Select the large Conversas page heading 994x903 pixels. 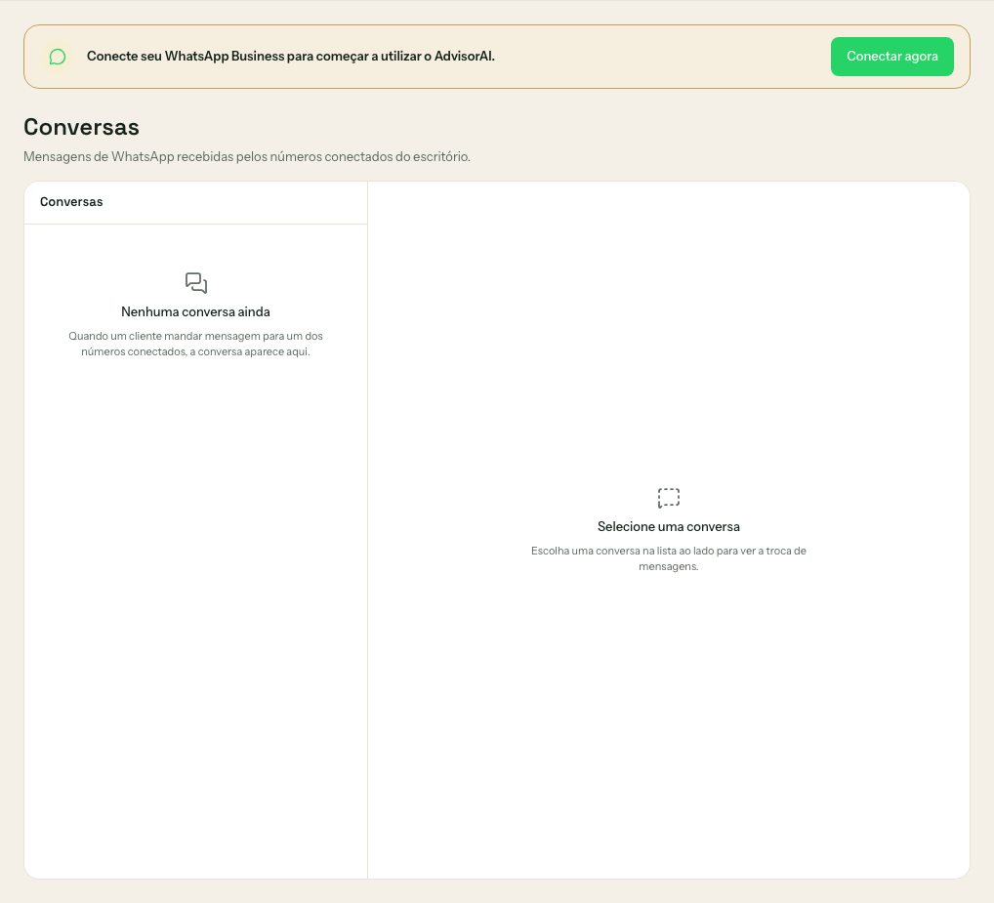coord(81,127)
